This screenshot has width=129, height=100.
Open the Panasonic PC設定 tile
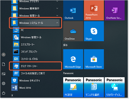click(x=73, y=87)
